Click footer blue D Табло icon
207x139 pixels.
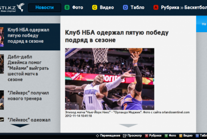point(197,136)
